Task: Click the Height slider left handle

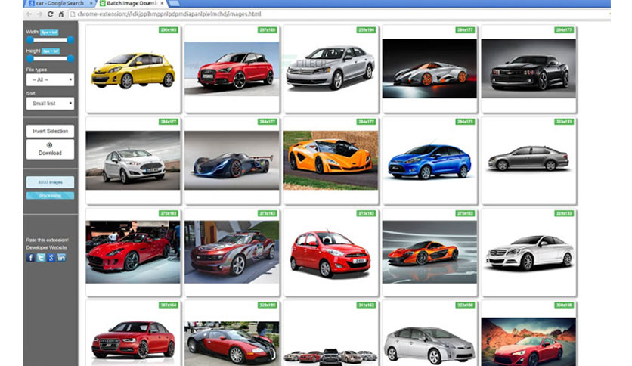Action: tap(29, 59)
